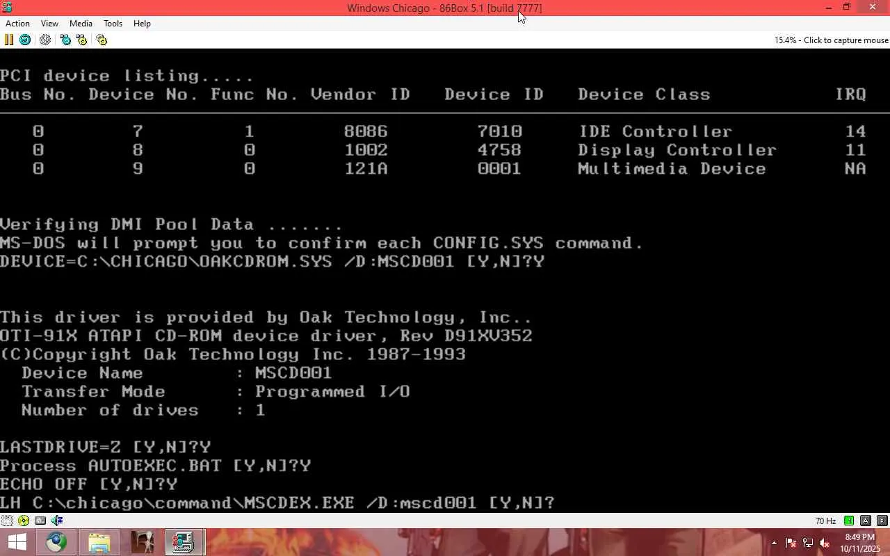This screenshot has width=890, height=556.
Task: Click the 'LASTDRIVE=Z [Y,N]?Y' line
Action: [x=105, y=447]
